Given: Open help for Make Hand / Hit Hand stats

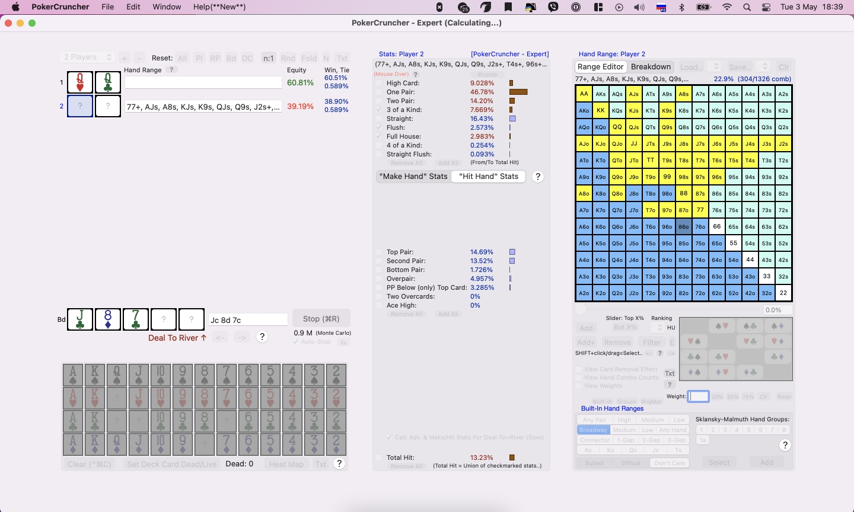Looking at the screenshot, I should tap(538, 177).
